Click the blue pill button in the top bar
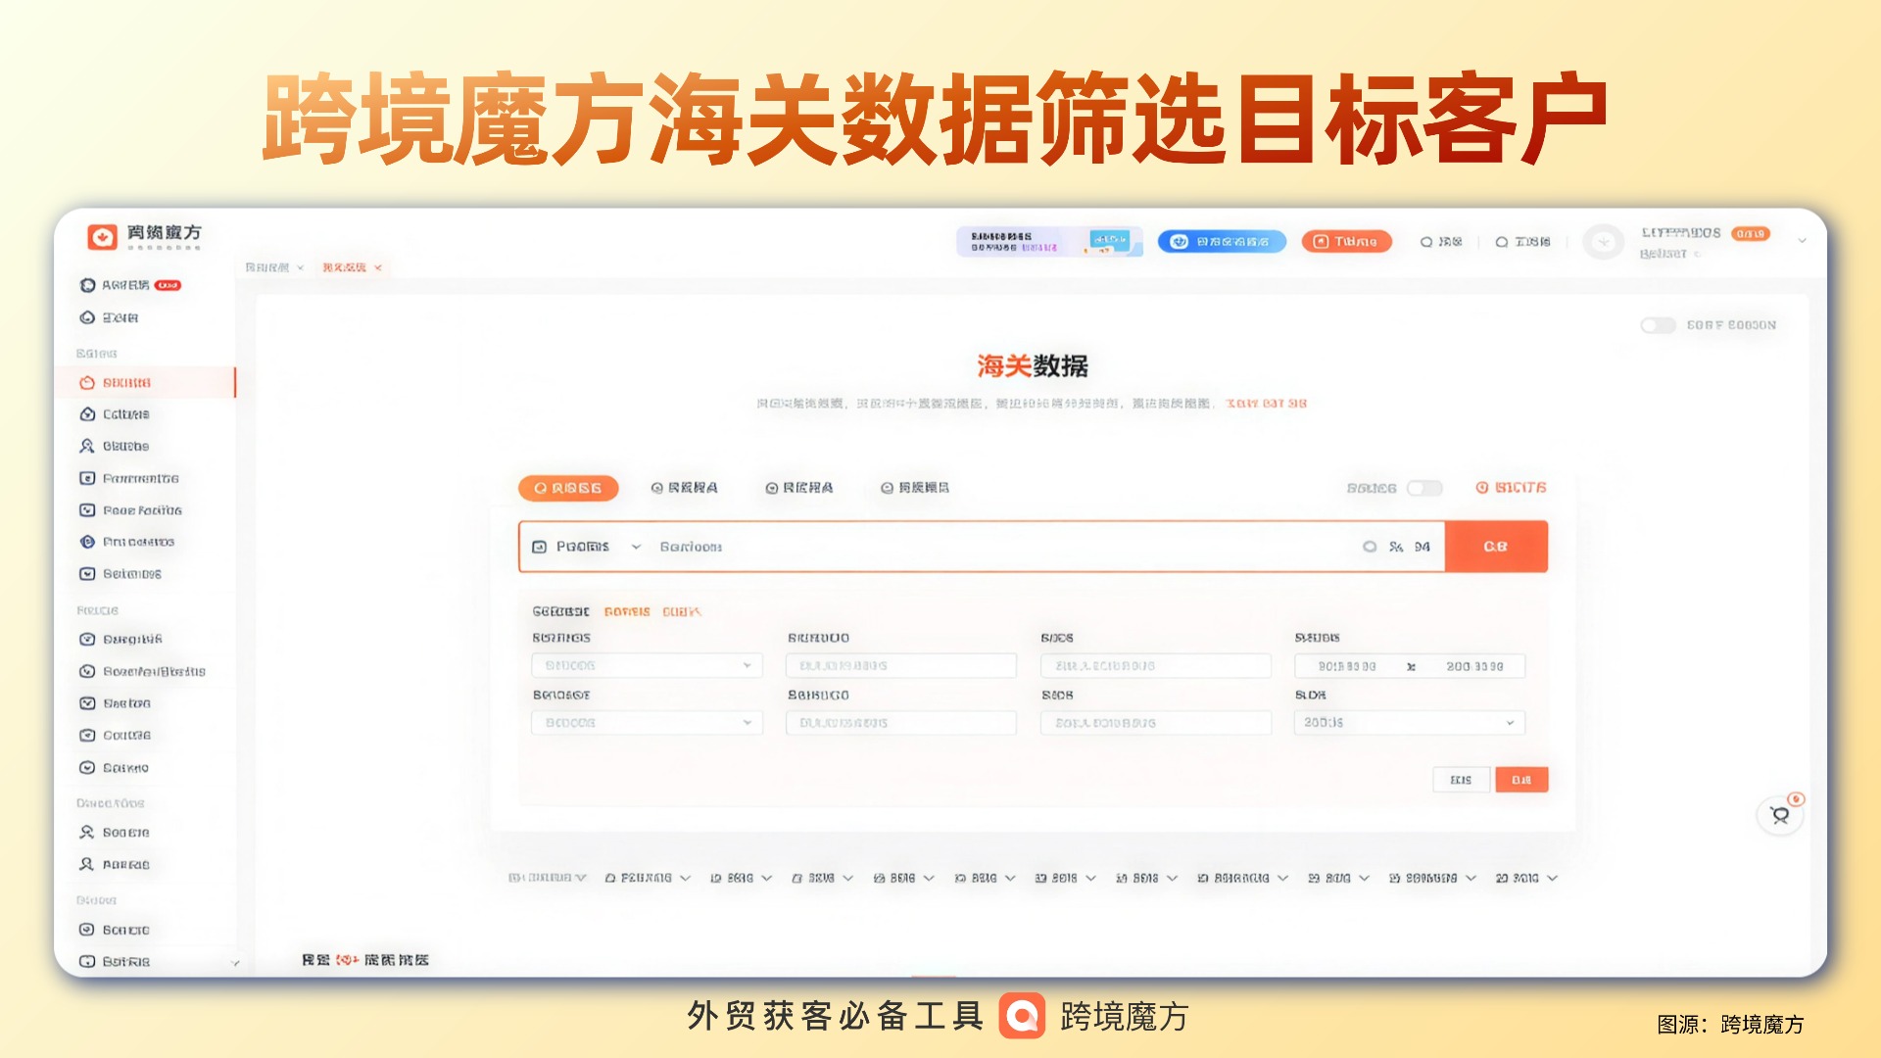The image size is (1881, 1058). point(1221,241)
